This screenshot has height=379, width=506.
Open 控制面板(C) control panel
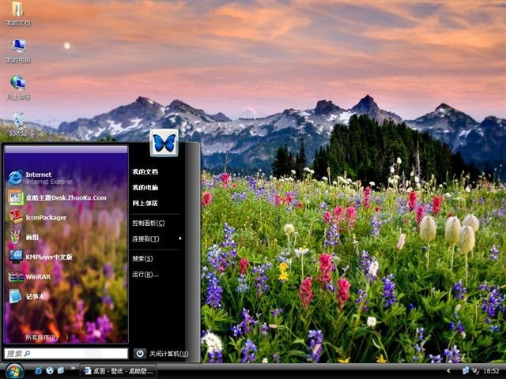click(149, 223)
